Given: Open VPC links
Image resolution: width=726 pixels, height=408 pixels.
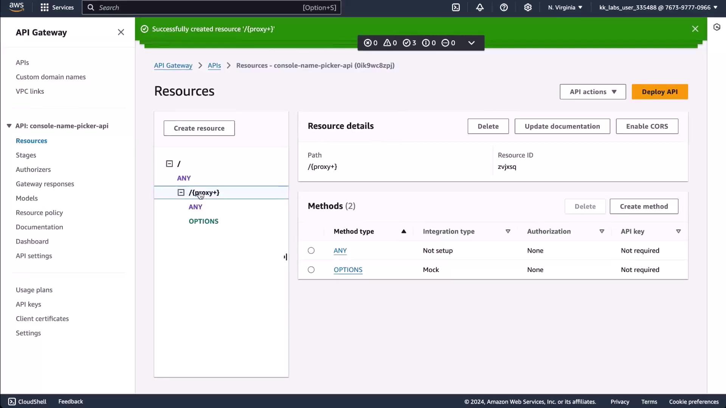Looking at the screenshot, I should [x=30, y=91].
